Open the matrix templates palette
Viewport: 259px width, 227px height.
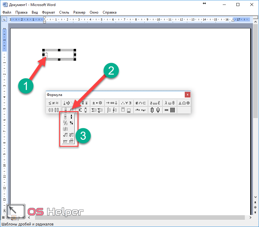click(x=170, y=110)
